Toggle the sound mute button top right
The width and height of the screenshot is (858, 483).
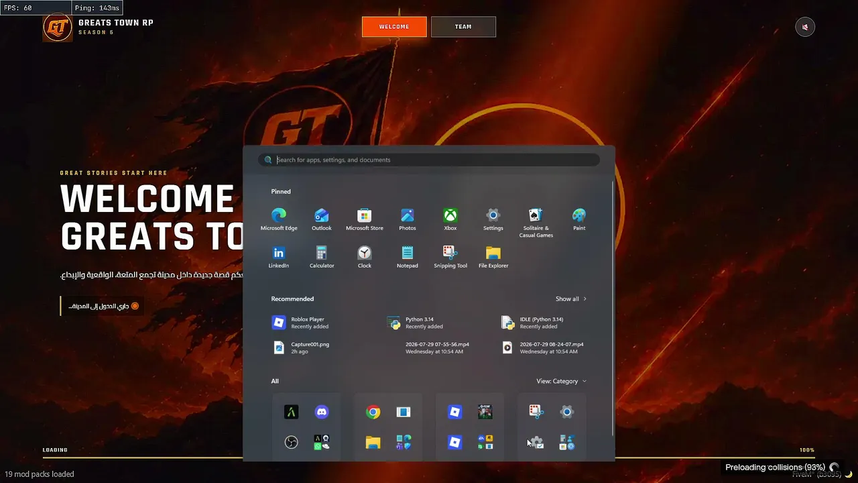click(x=805, y=27)
